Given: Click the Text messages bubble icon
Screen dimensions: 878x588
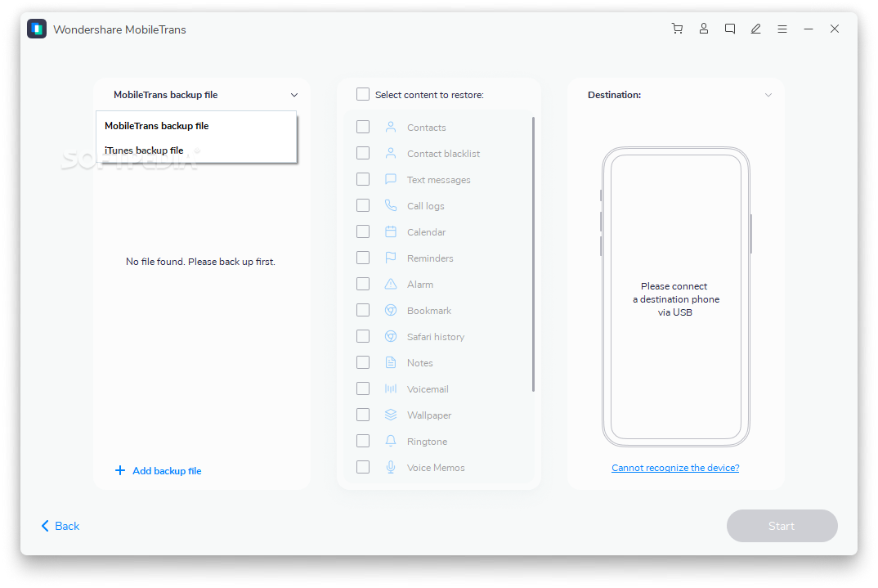Looking at the screenshot, I should click(391, 179).
